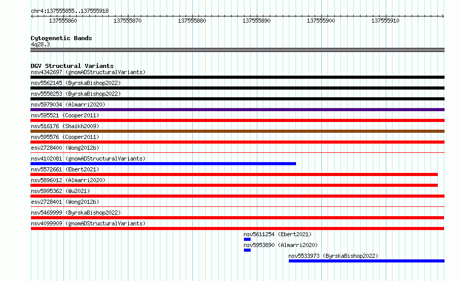Click ruler position label 137555890
459x281 pixels.
pos(256,21)
